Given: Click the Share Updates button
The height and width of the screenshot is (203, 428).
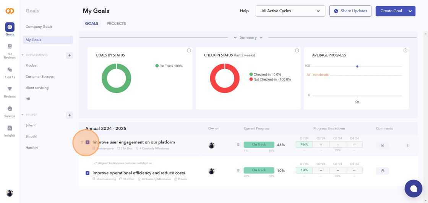Looking at the screenshot, I should pyautogui.click(x=350, y=11).
